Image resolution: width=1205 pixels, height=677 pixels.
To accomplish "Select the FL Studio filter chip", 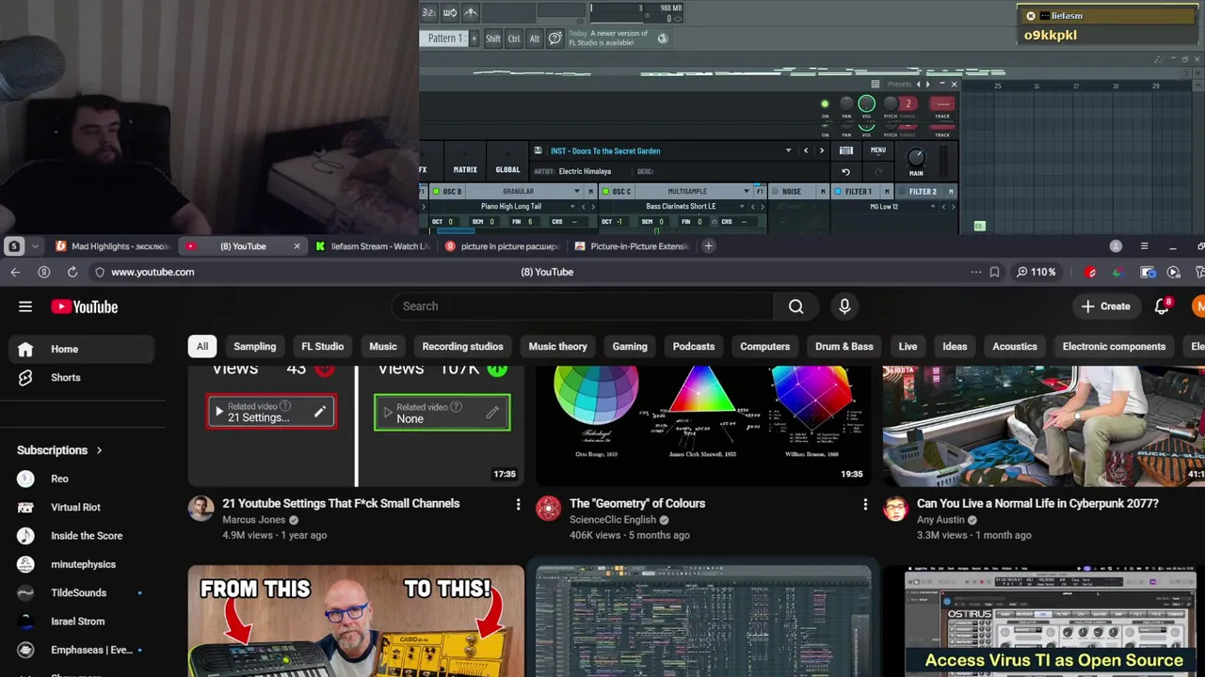I will click(x=322, y=346).
